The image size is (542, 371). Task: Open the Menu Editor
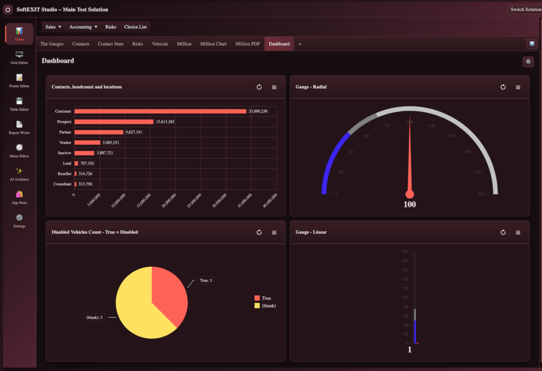tap(19, 151)
